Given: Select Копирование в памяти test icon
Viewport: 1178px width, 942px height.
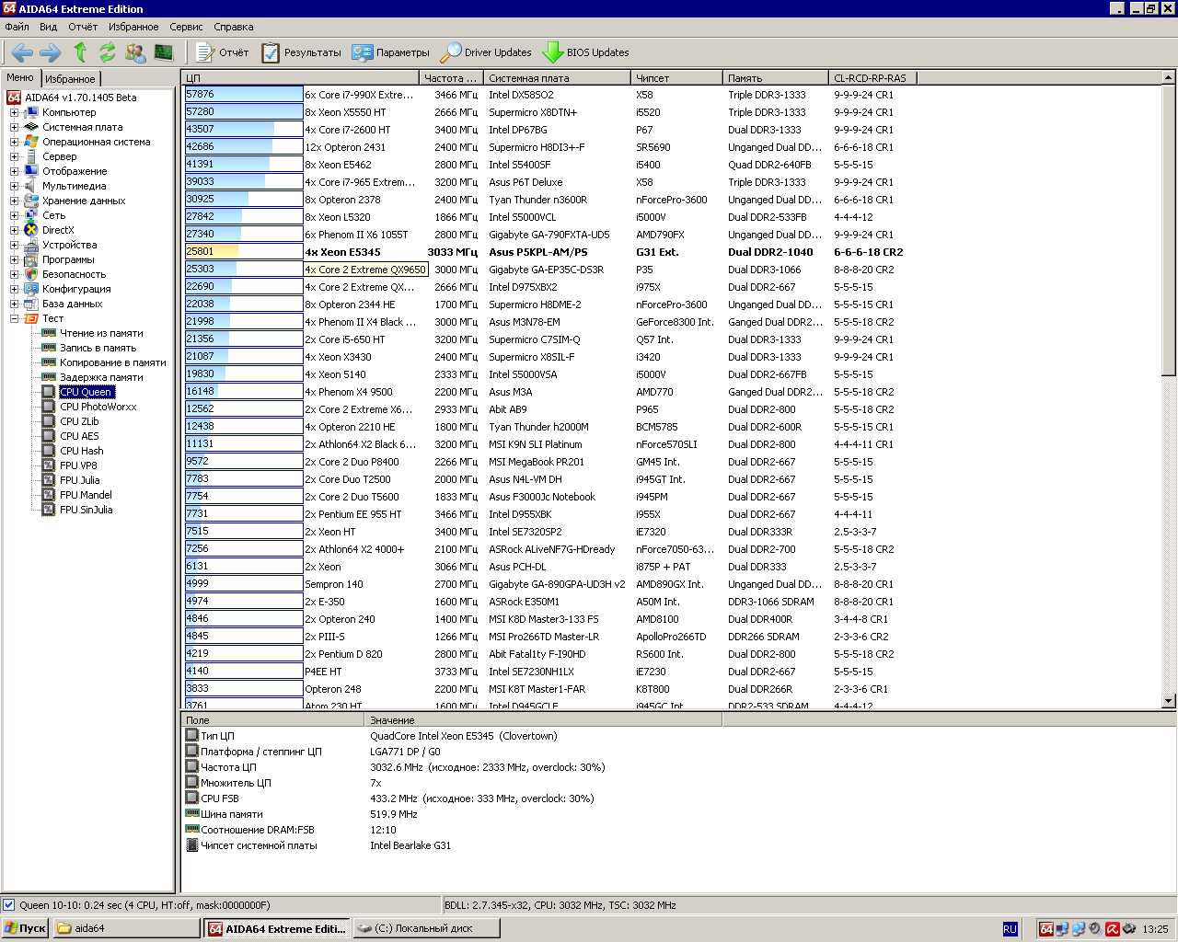Looking at the screenshot, I should point(49,362).
